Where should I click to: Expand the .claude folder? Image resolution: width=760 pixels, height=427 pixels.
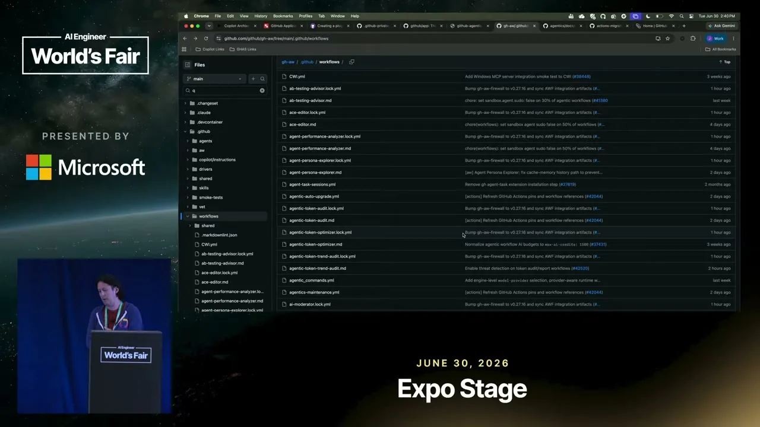pyautogui.click(x=185, y=113)
